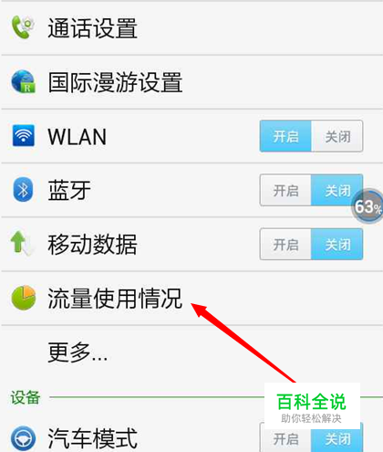The height and width of the screenshot is (452, 383).
Task: Turn WLAN off with 关闭
Action: point(337,136)
